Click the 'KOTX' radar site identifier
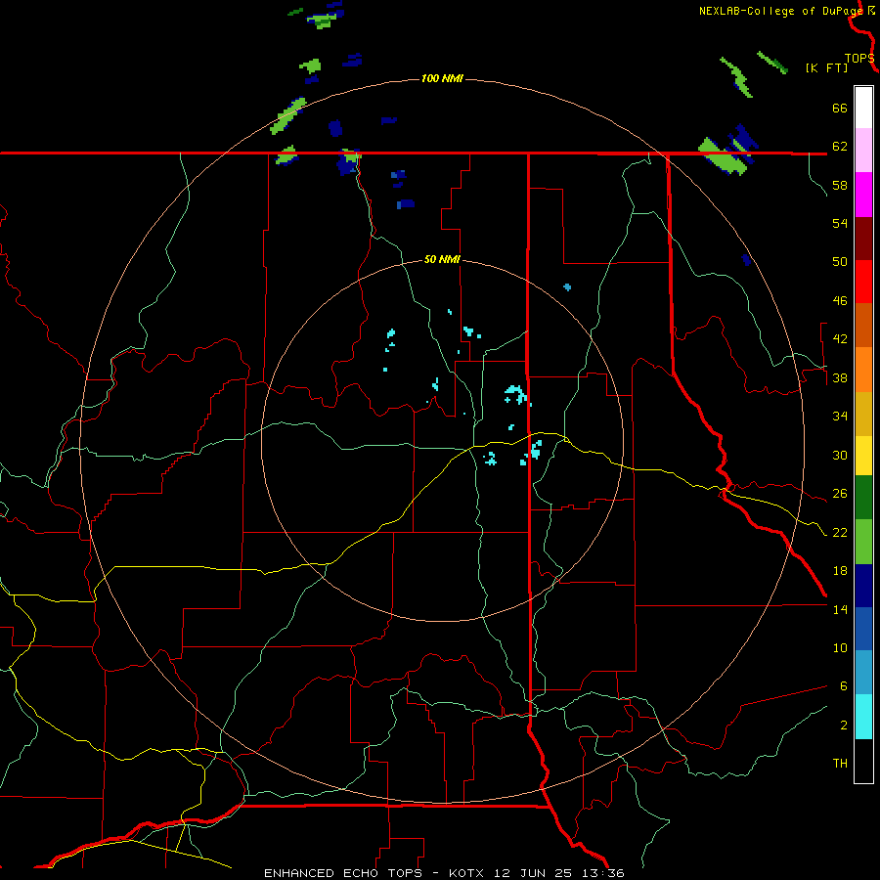Viewport: 880px width, 880px height. coord(468,873)
